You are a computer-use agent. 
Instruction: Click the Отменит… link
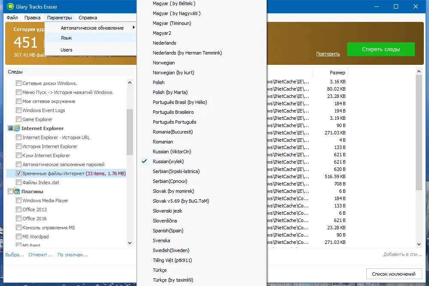[40, 255]
